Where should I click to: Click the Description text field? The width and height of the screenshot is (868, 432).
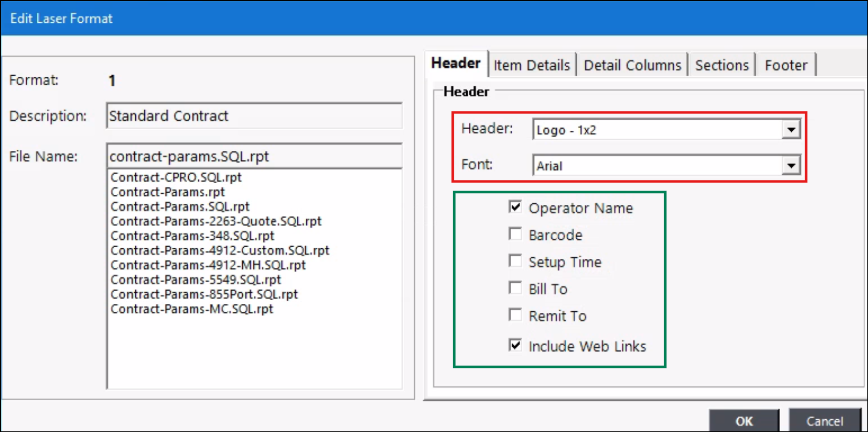click(x=254, y=116)
